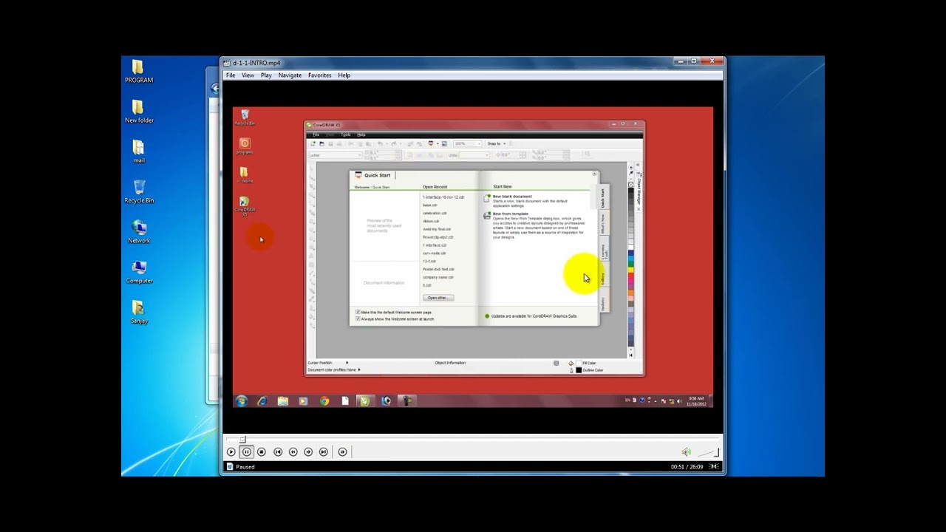Open the player's Navigate menu
This screenshot has height=532, width=946.
[x=290, y=75]
